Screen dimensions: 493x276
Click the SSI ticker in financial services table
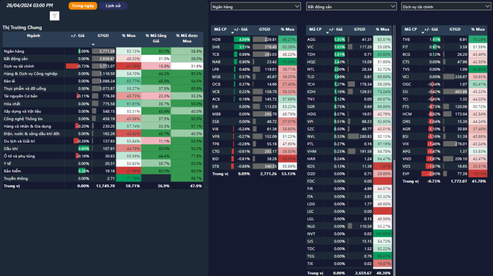click(406, 92)
